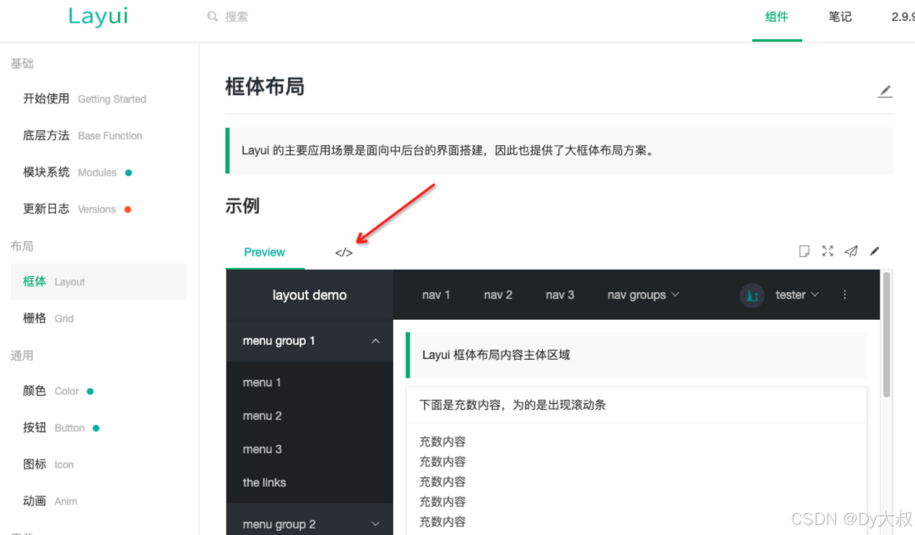Switch to the 组件 top tab
915x535 pixels.
777,17
